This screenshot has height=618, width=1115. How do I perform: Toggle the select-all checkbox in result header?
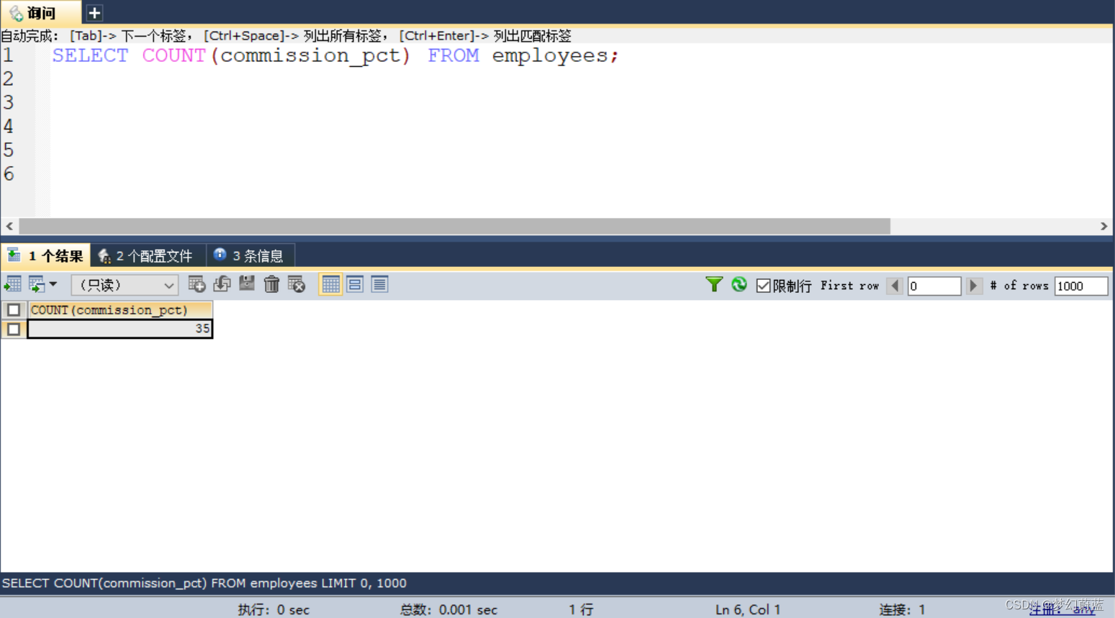click(14, 310)
